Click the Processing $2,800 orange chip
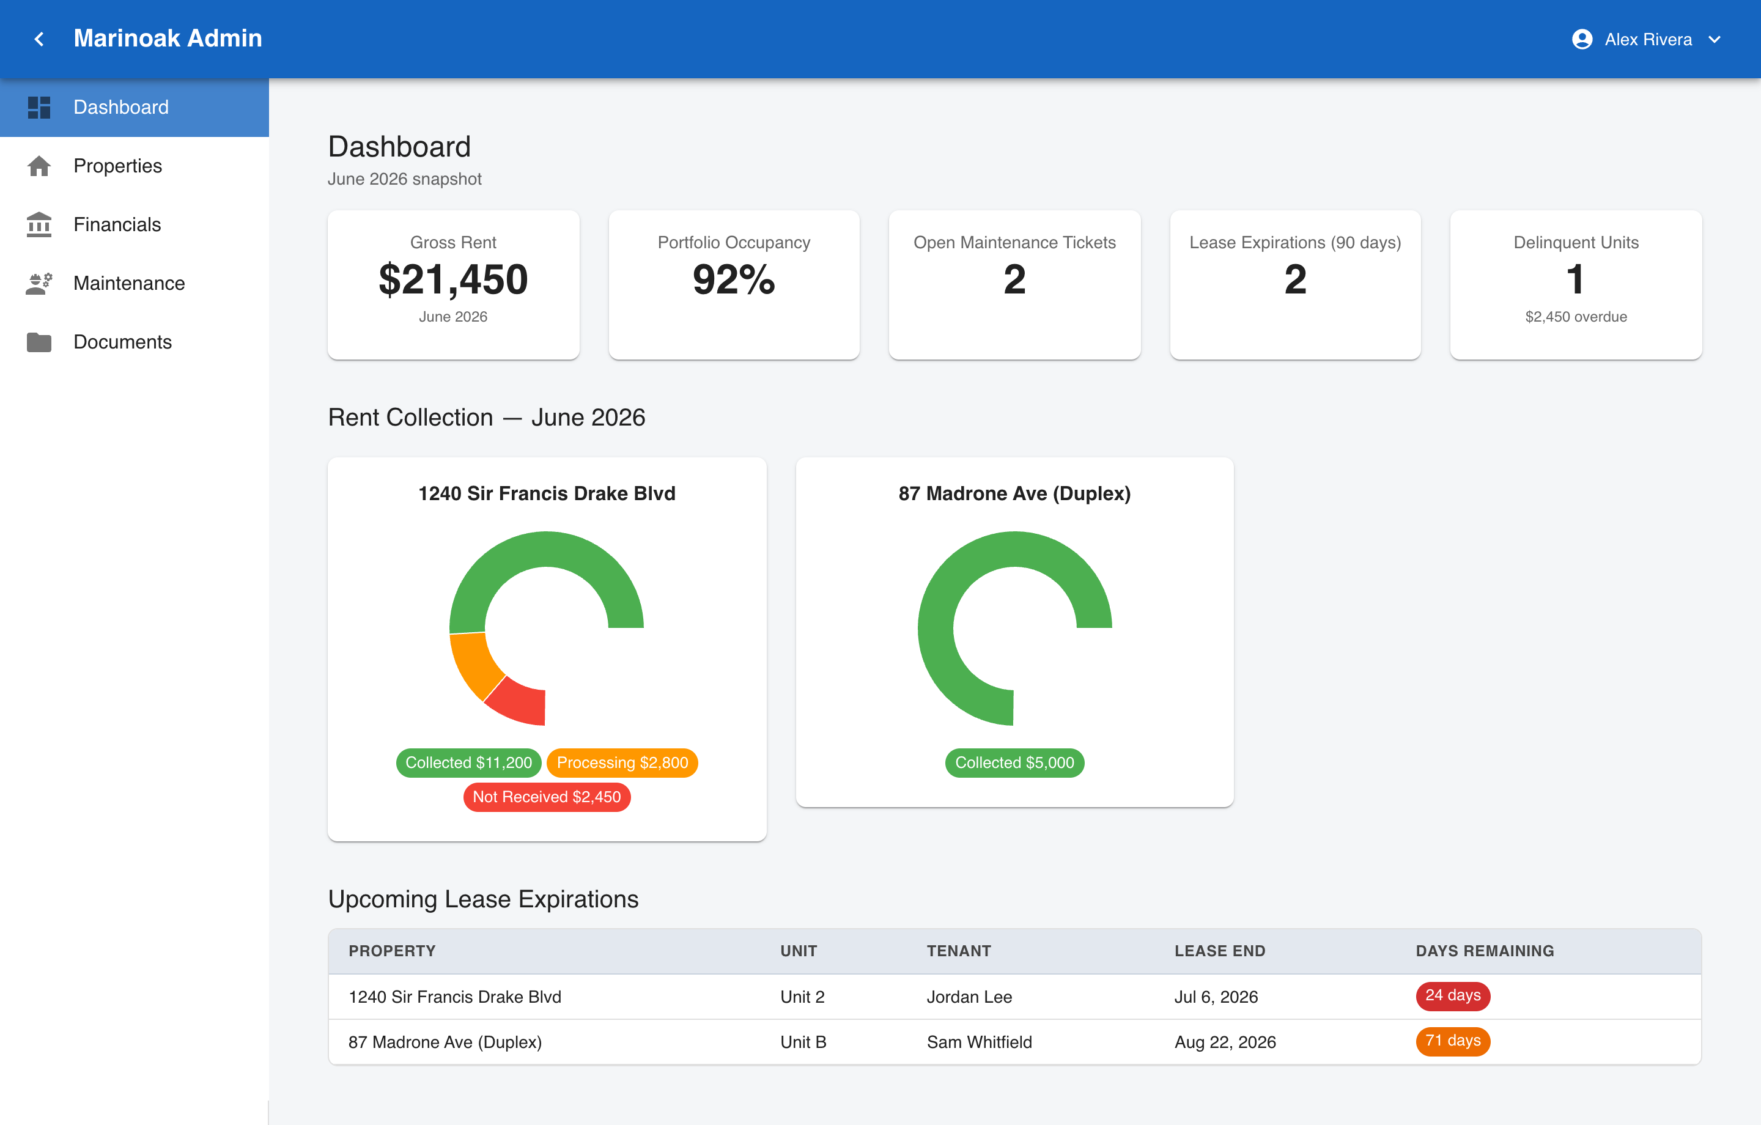Image resolution: width=1761 pixels, height=1125 pixels. point(622,763)
